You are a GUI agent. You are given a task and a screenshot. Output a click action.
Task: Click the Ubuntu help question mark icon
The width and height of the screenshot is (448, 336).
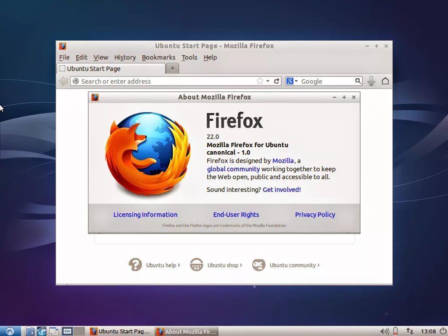coord(135,265)
